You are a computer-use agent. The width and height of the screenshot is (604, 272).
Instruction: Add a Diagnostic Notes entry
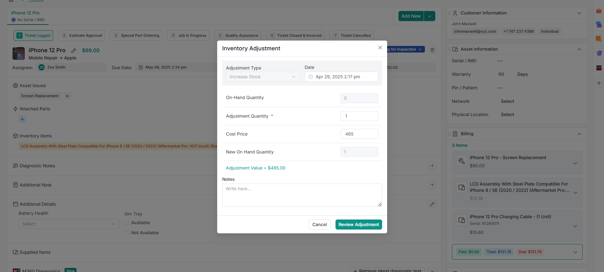coord(432,166)
